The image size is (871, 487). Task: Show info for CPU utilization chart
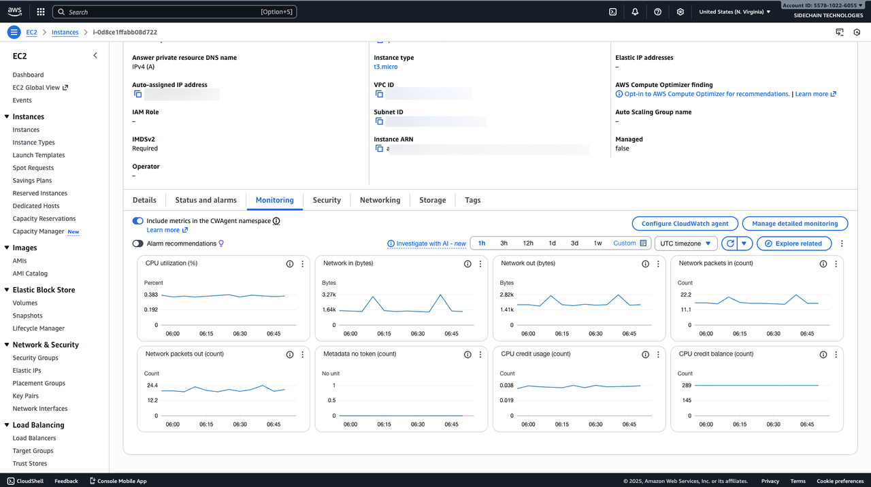(x=290, y=264)
